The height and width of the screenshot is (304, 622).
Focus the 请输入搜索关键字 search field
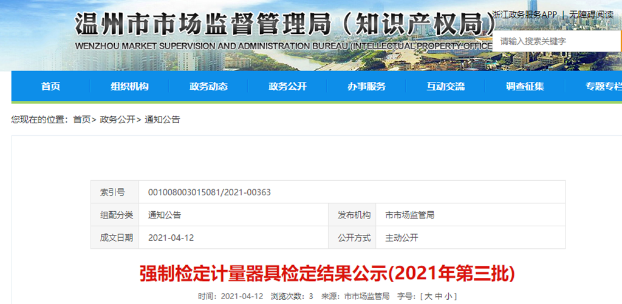tap(556, 41)
